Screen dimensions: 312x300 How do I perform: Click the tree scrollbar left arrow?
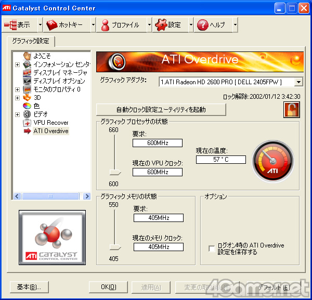[17, 197]
